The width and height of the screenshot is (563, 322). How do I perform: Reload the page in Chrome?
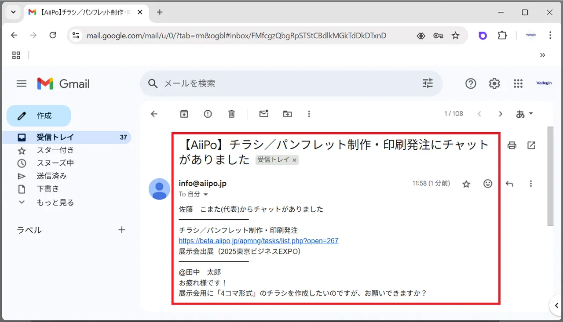point(53,36)
